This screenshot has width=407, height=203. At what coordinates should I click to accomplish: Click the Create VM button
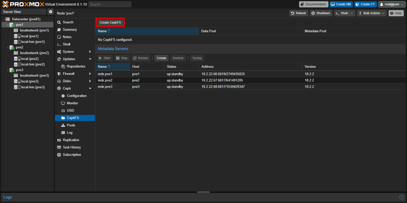(x=341, y=4)
